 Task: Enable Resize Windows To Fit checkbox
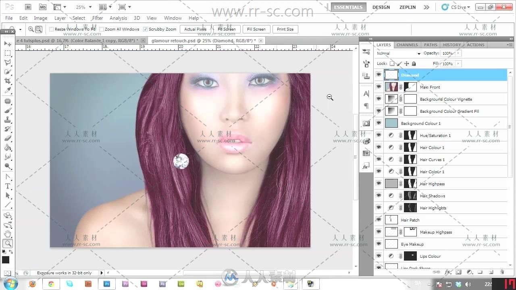(x=52, y=29)
